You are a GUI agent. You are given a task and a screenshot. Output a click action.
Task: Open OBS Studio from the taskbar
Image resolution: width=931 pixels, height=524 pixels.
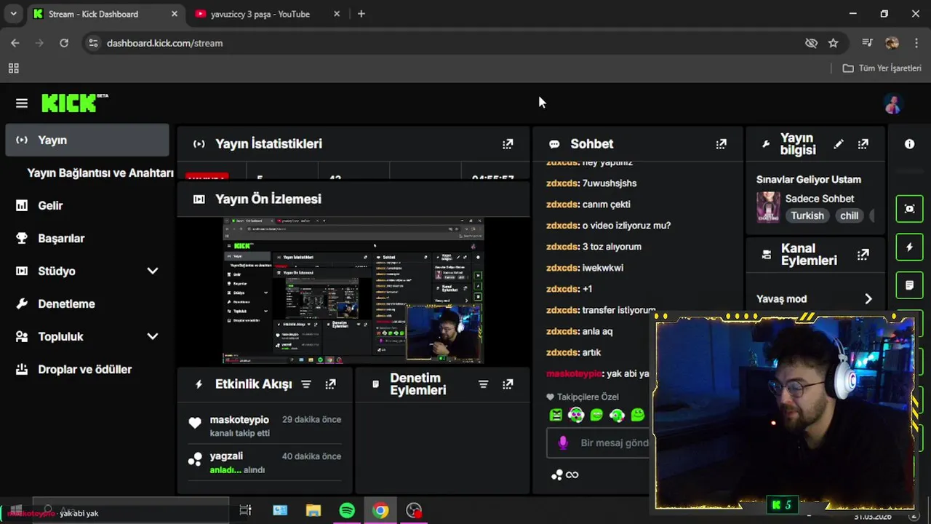tap(414, 510)
